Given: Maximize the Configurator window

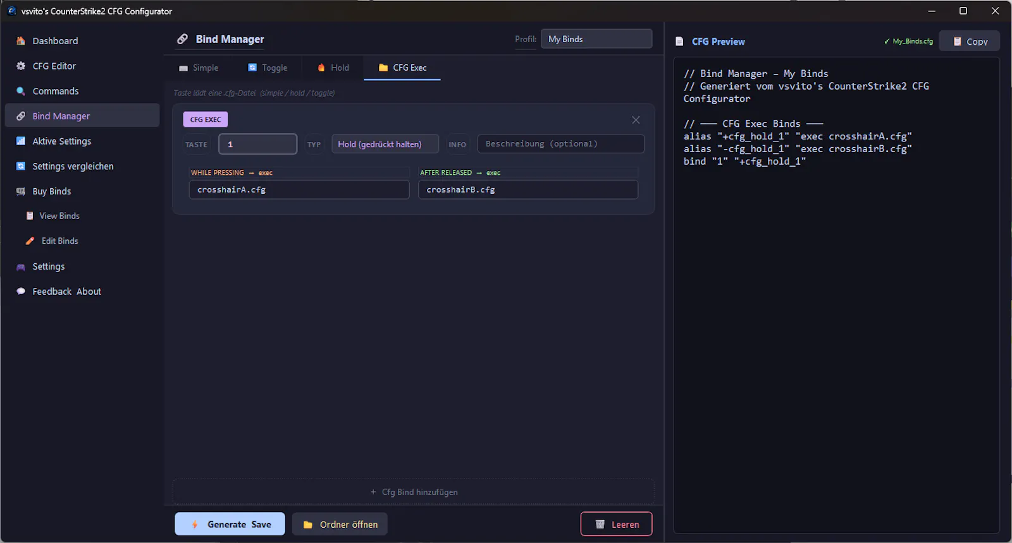Looking at the screenshot, I should 963,11.
